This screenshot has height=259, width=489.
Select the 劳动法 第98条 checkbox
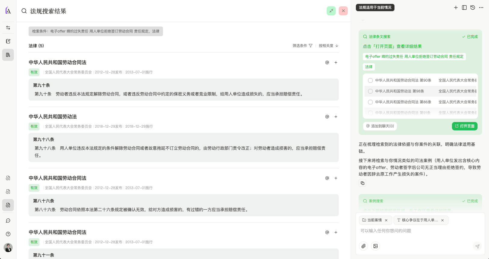coord(370,91)
